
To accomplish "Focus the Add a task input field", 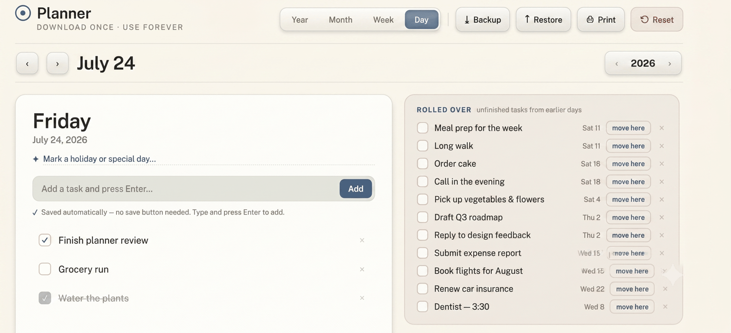I will pyautogui.click(x=186, y=189).
